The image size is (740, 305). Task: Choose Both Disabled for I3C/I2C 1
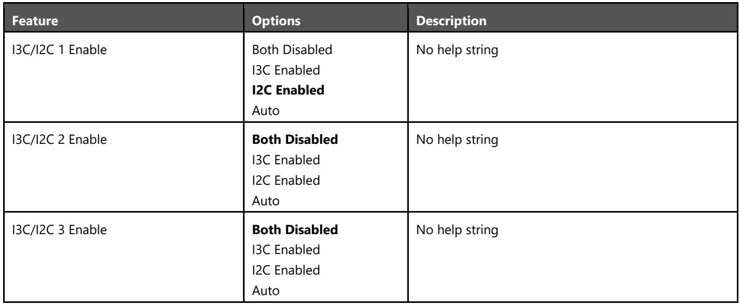[285, 51]
